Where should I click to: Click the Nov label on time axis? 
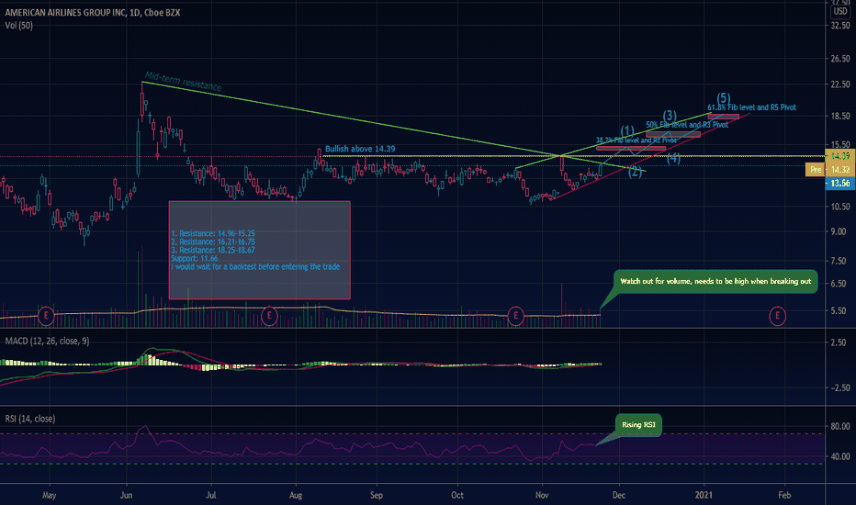[x=542, y=495]
